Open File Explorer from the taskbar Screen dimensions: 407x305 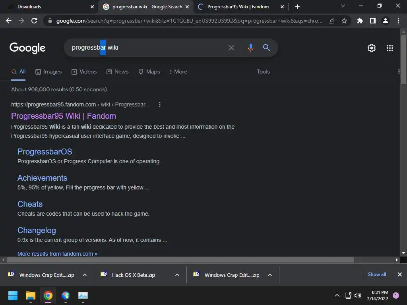point(30,295)
